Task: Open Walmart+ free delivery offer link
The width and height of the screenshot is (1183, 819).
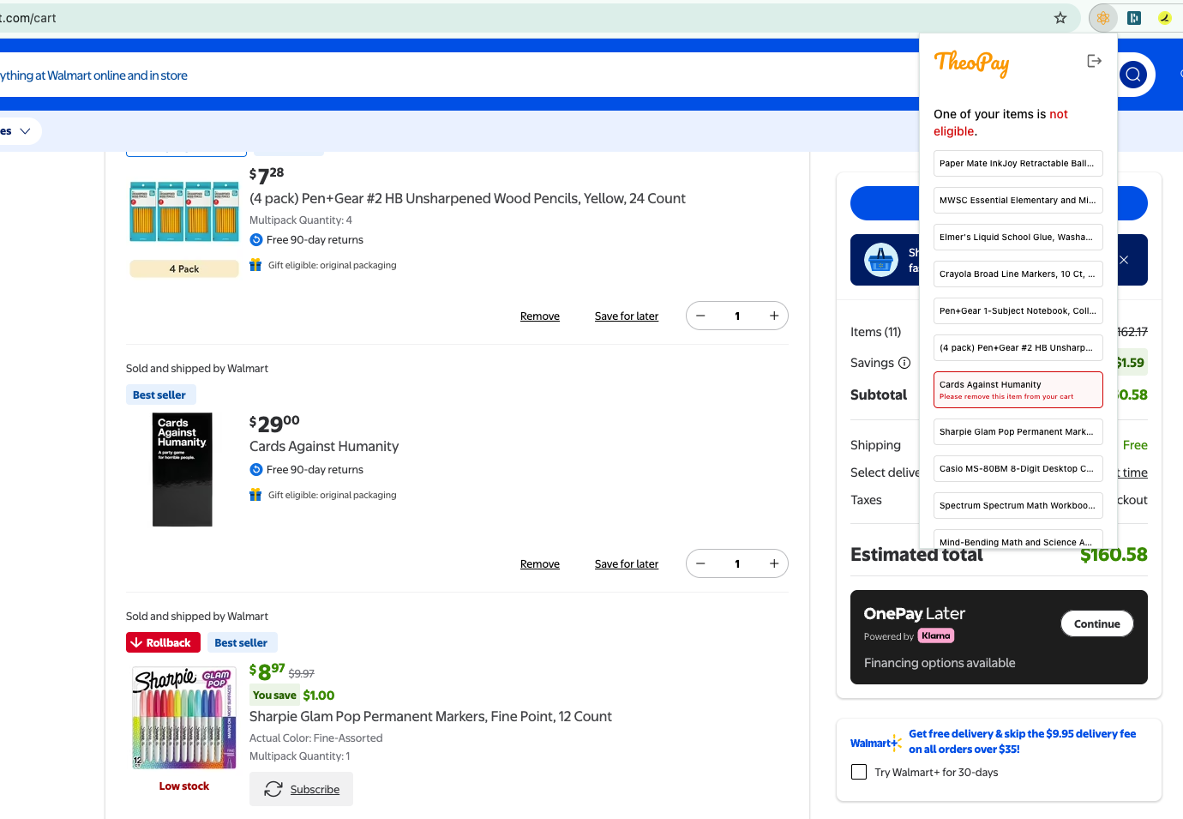Action: coord(1022,741)
